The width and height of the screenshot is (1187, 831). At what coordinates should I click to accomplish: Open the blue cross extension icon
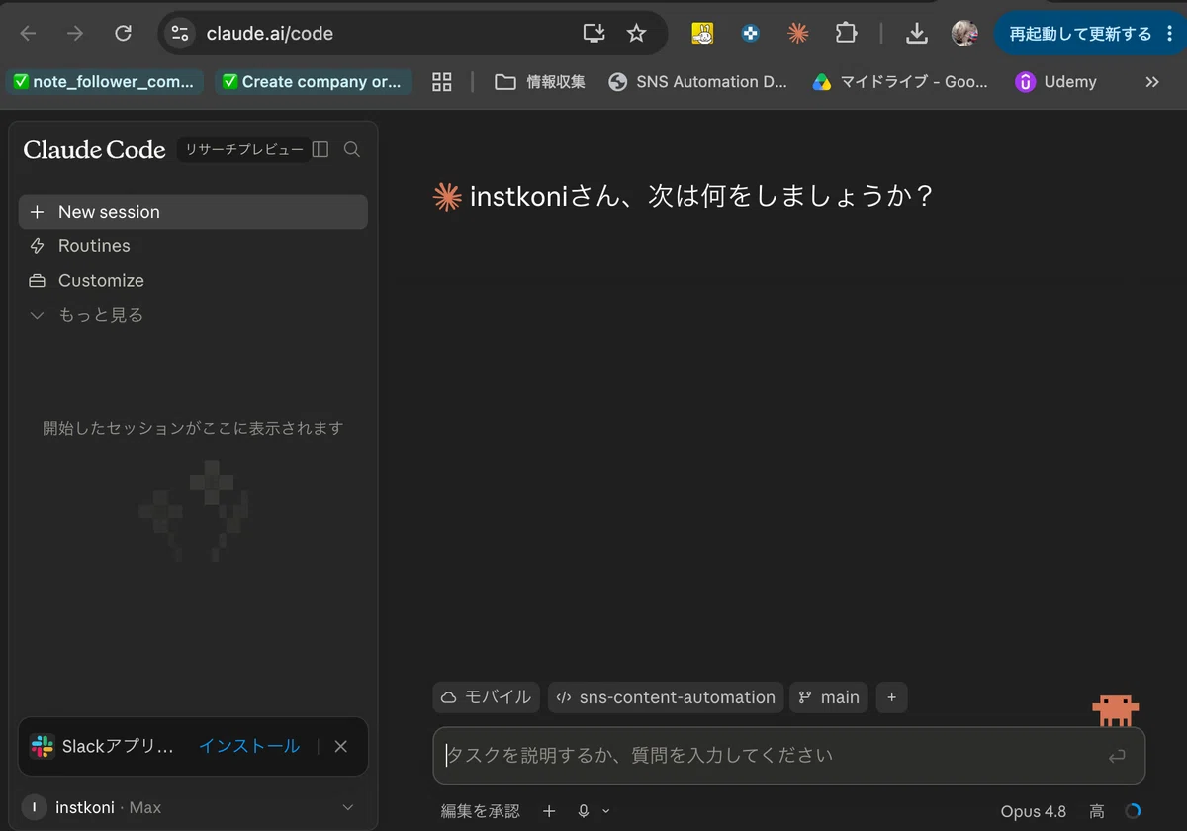pos(751,34)
